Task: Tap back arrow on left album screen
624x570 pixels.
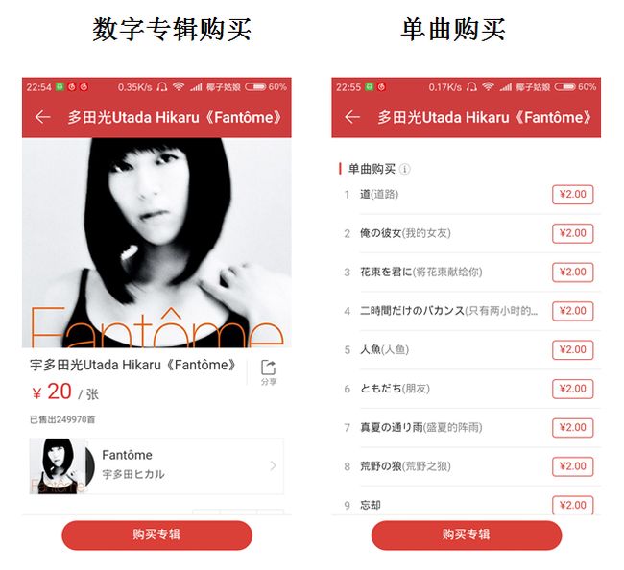Action: point(42,117)
